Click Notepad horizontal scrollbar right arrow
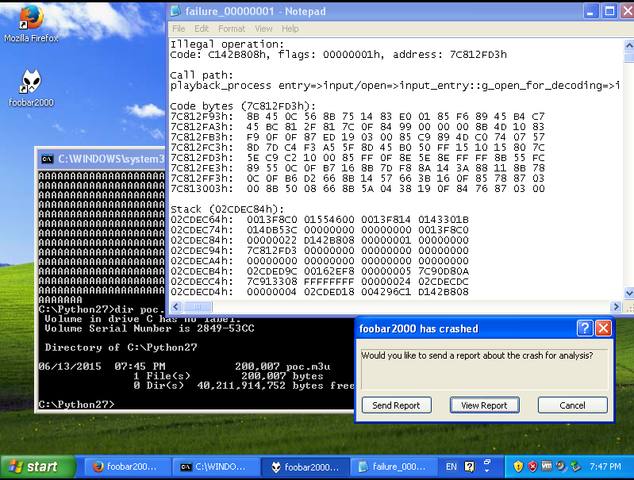This screenshot has height=480, width=634. pos(616,306)
